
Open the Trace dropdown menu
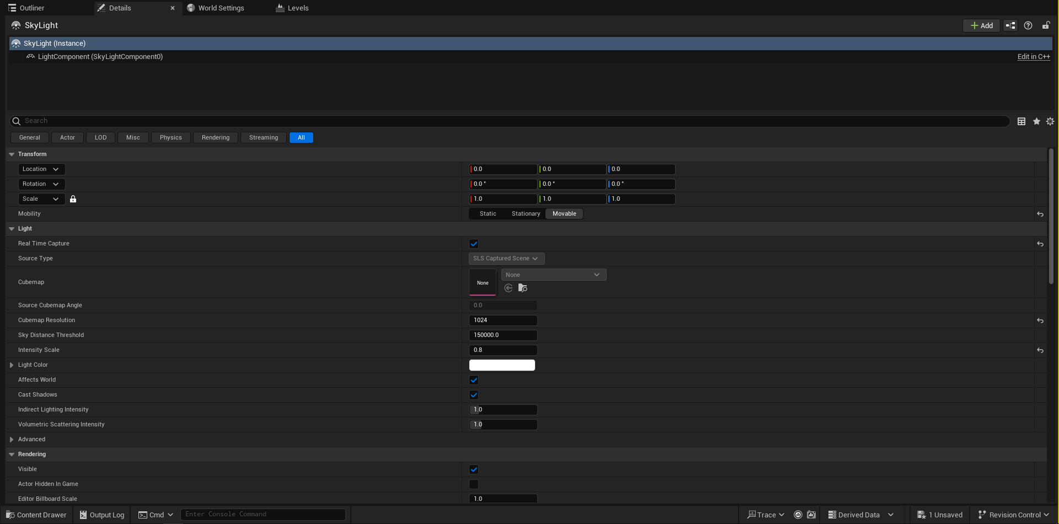(x=766, y=515)
